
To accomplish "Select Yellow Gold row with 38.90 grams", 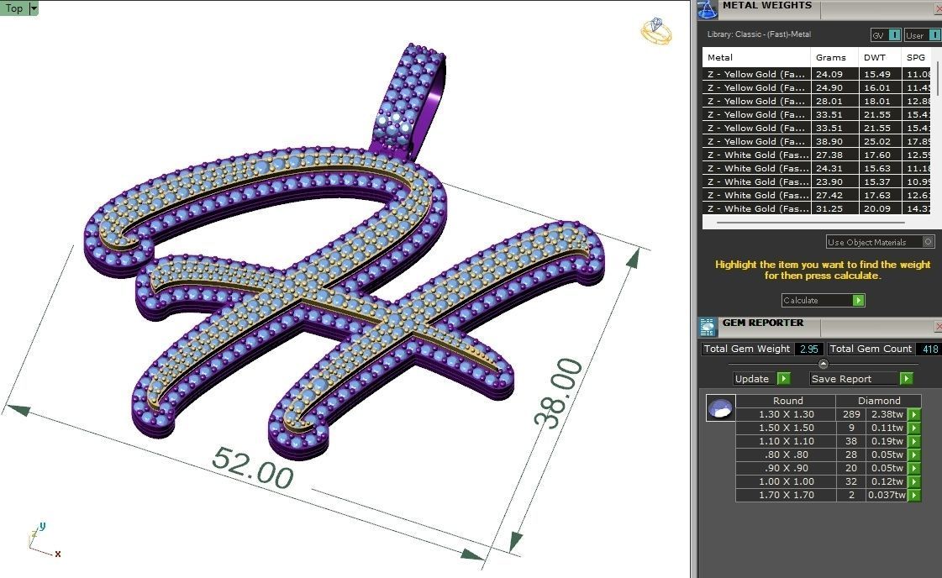I will (817, 141).
